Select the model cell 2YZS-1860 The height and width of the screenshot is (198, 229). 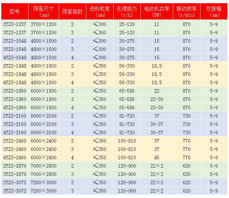15,91
